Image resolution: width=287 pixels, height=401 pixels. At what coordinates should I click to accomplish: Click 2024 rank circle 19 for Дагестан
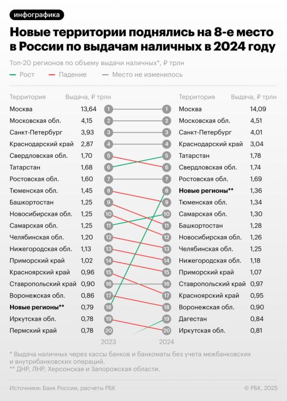pyautogui.click(x=166, y=319)
